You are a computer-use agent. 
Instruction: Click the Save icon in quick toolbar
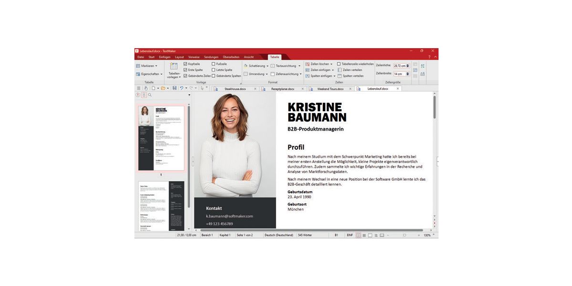pos(174,88)
